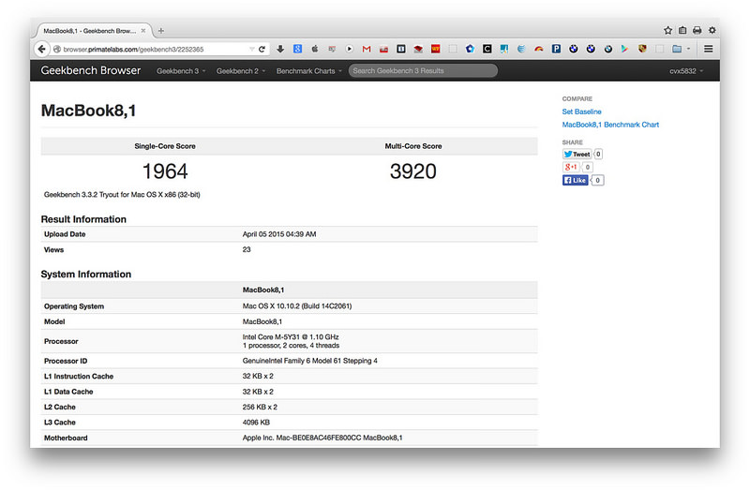750x491 pixels.
Task: Open the downloads arrow icon
Action: [x=280, y=49]
